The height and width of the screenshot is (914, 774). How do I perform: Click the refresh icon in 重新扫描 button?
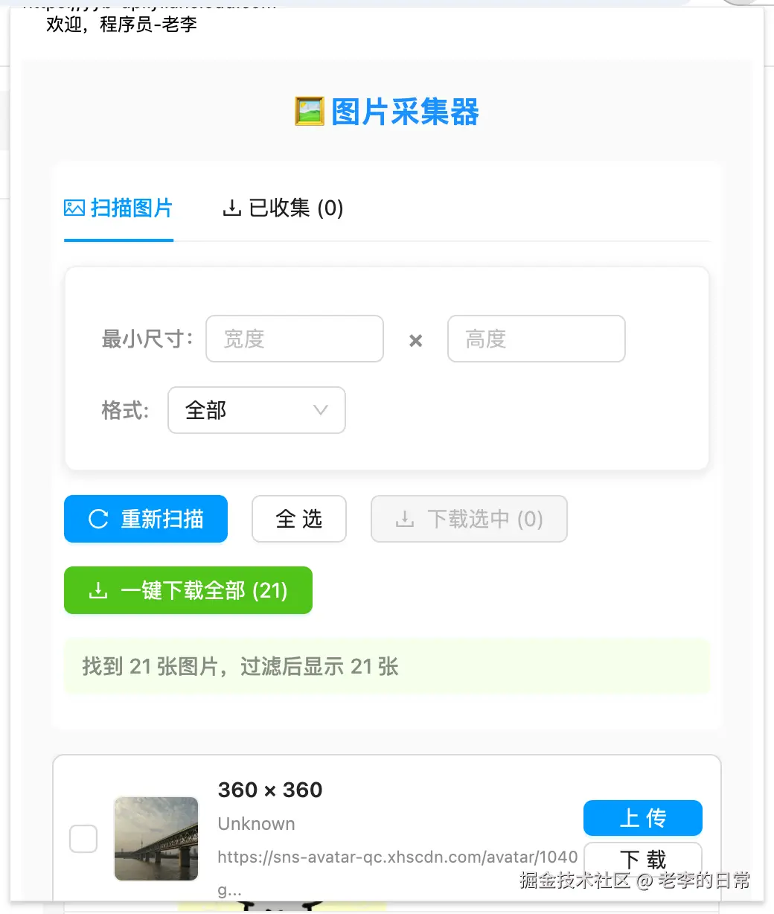[x=98, y=519]
